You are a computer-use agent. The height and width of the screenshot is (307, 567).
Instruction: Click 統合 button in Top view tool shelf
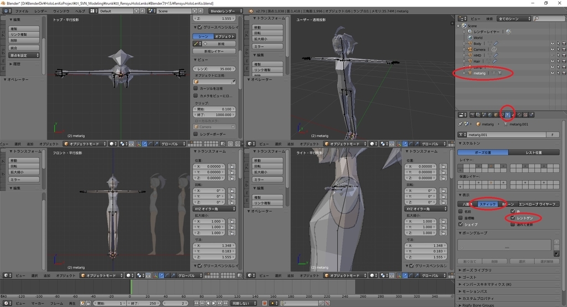point(24,48)
